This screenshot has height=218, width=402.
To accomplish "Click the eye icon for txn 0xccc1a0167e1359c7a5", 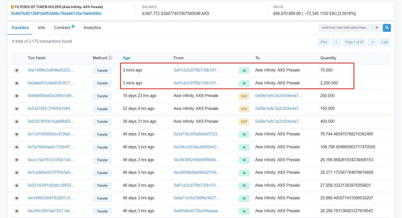I will [16, 160].
